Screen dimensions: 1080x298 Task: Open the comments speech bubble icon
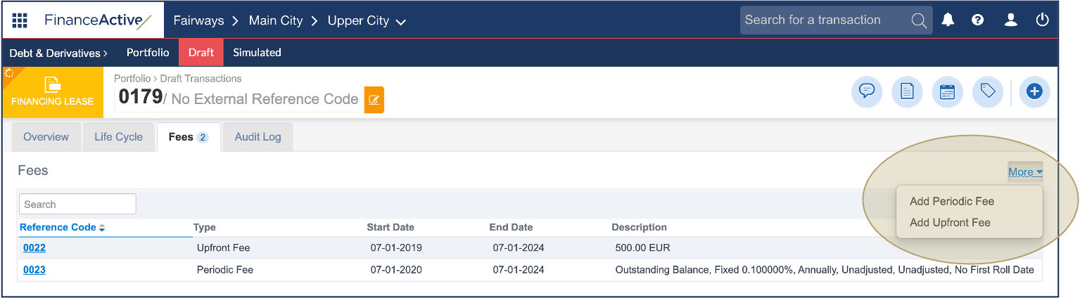(x=867, y=92)
